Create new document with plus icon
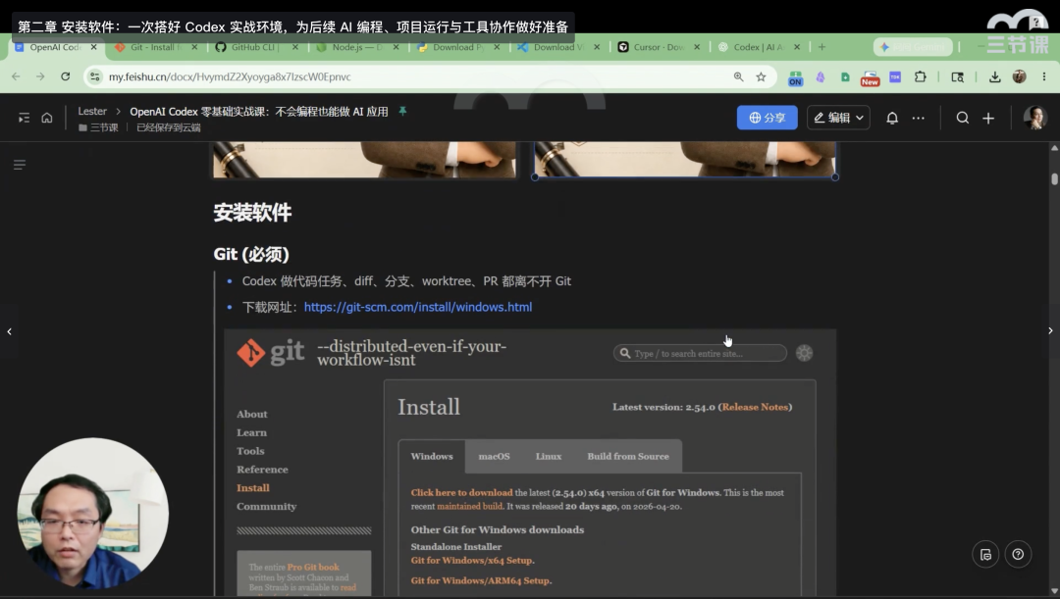This screenshot has width=1060, height=599. [988, 119]
